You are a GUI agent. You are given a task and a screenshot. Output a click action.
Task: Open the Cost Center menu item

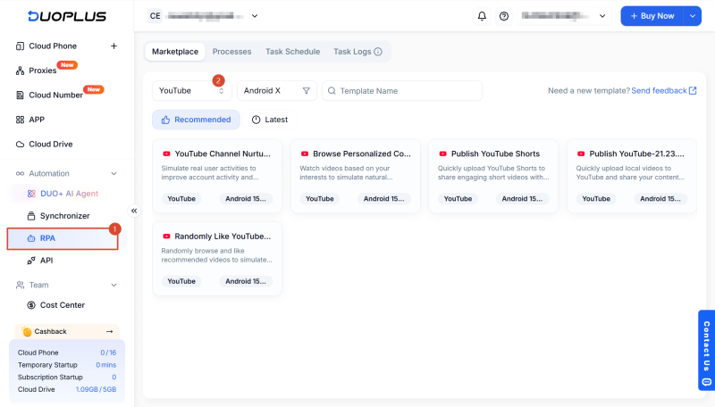(62, 305)
